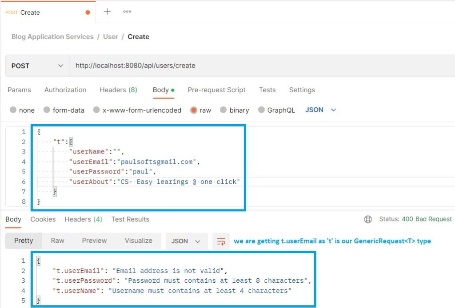455x308 pixels.
Task: Click the three-dot tab options icon
Action: 127,12
